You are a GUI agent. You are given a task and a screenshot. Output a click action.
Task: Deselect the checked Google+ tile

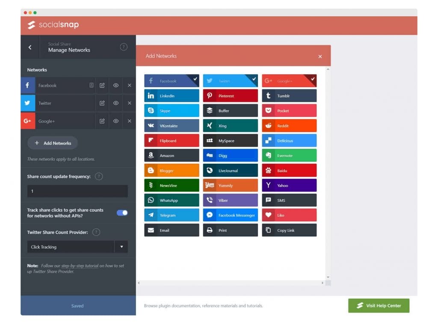289,81
